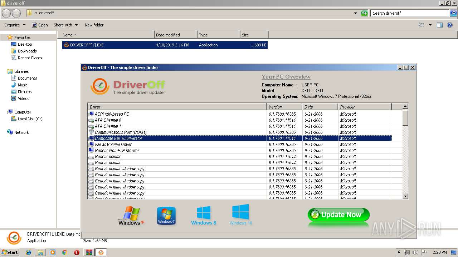Image resolution: width=458 pixels, height=257 pixels.
Task: Click Open in Explorer toolbar
Action: (x=40, y=25)
